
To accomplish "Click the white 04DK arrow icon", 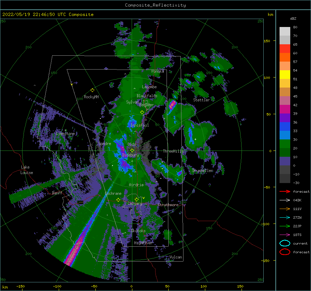I will pyautogui.click(x=285, y=200).
